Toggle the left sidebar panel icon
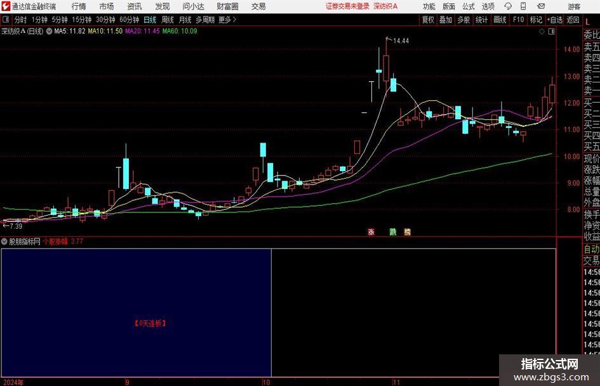The height and width of the screenshot is (386, 600). coord(6,20)
